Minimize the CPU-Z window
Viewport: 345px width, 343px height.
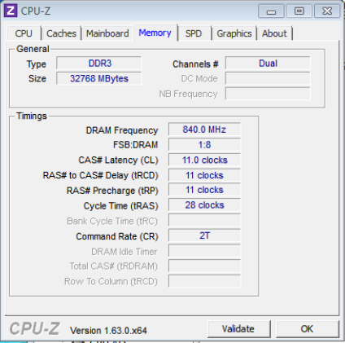tap(271, 11)
